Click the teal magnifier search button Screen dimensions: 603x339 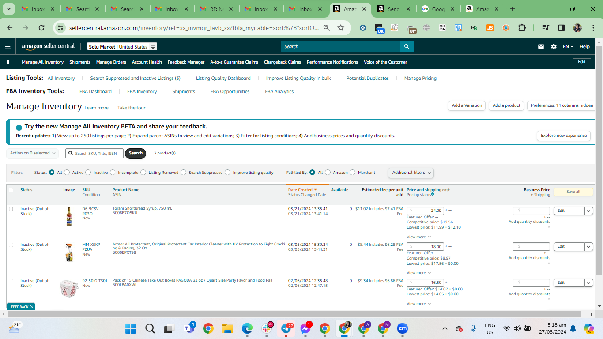coord(407,46)
